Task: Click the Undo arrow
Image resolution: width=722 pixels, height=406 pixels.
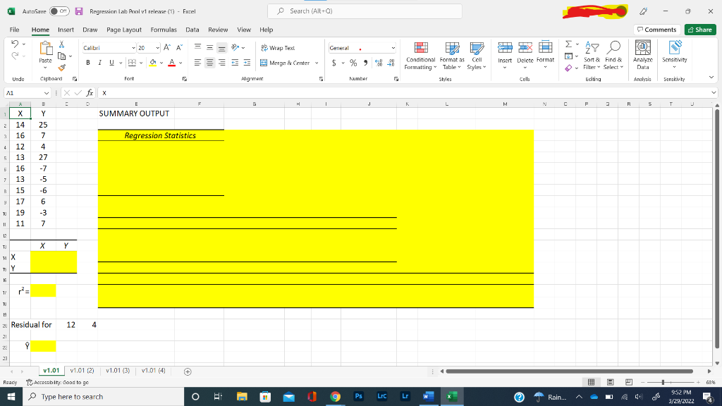Action: coord(15,44)
